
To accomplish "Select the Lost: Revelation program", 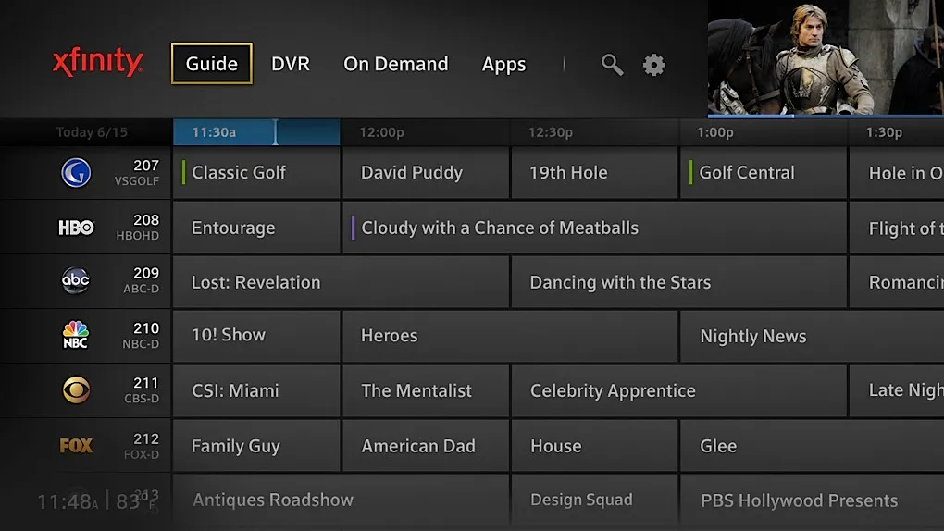I will (341, 282).
